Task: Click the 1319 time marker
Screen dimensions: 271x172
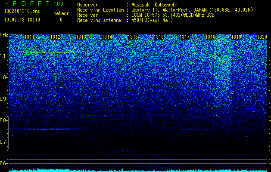Action: pos(236,37)
